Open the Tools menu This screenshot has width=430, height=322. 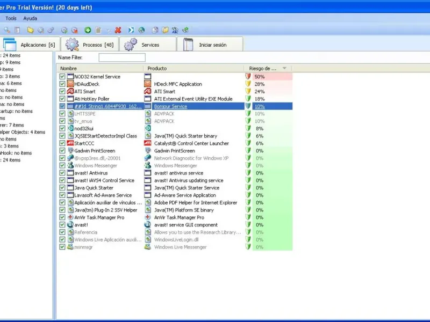(11, 18)
